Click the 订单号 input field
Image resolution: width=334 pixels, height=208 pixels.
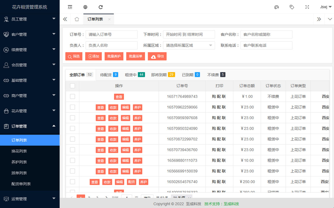(112, 35)
